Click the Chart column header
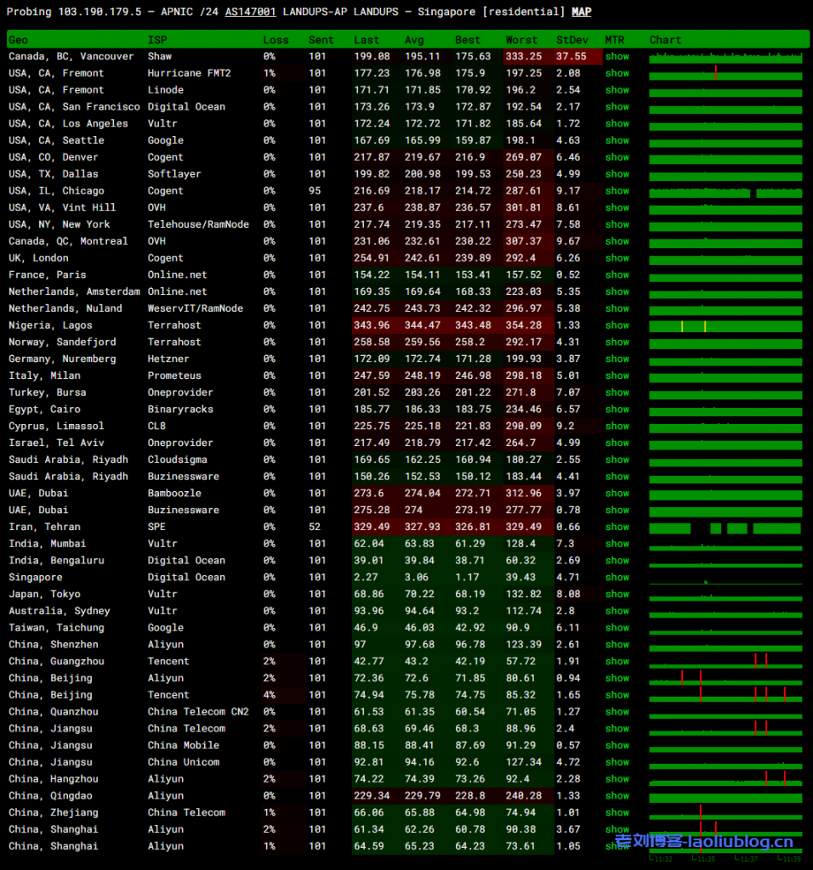 tap(665, 40)
